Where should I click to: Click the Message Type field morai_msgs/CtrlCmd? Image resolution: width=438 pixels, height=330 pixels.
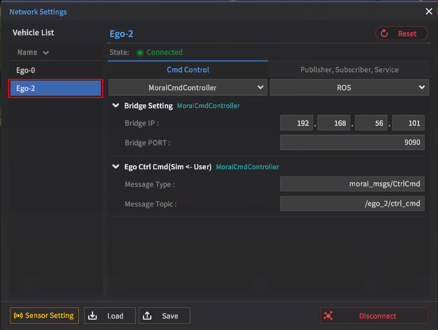[352, 184]
